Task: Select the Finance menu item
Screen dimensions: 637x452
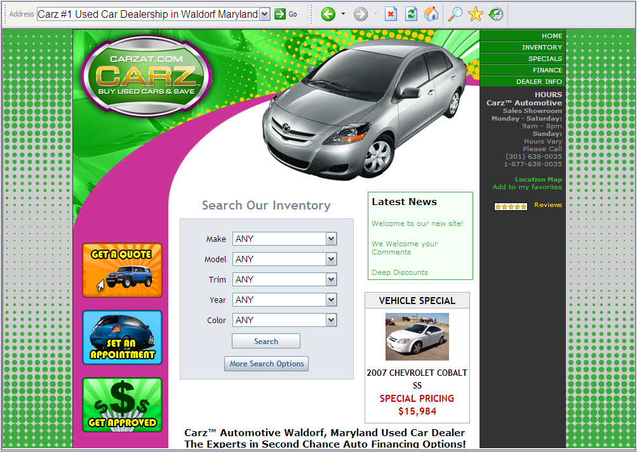Action: (x=547, y=70)
